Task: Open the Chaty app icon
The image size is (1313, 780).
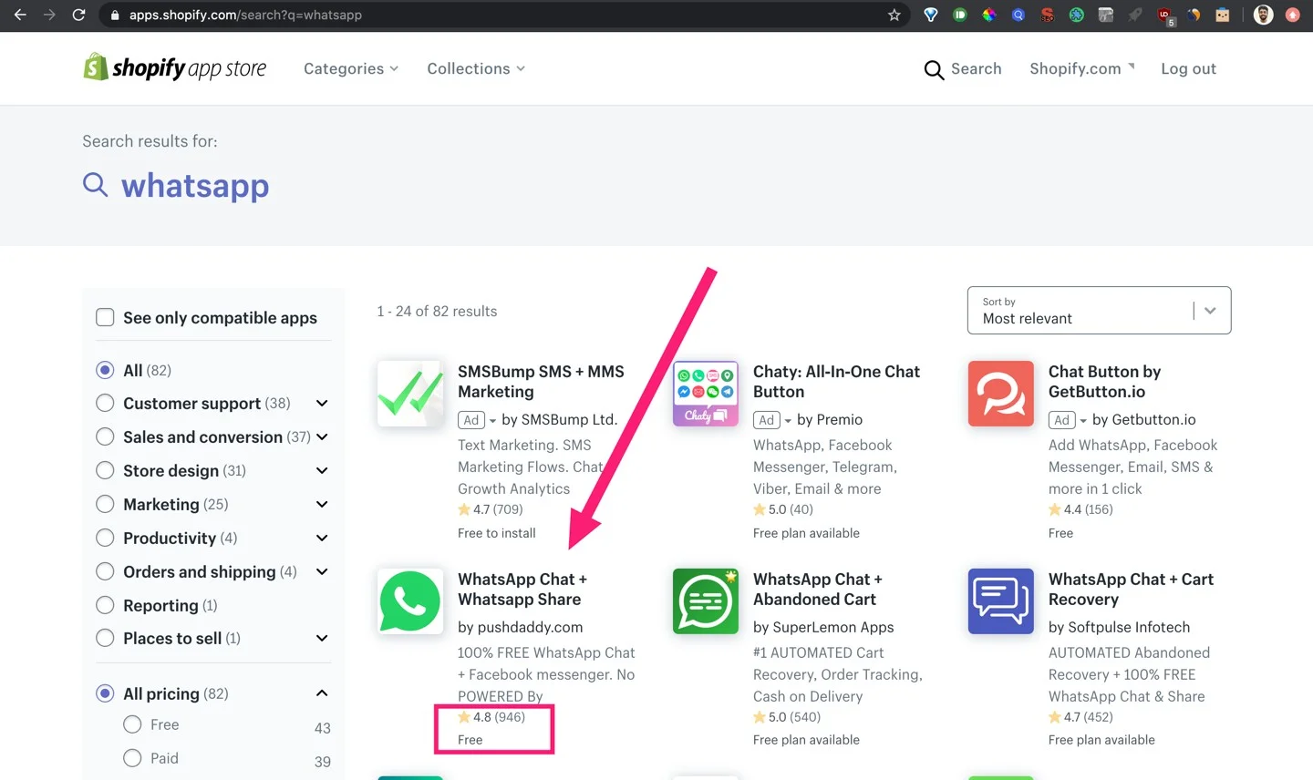Action: point(705,394)
